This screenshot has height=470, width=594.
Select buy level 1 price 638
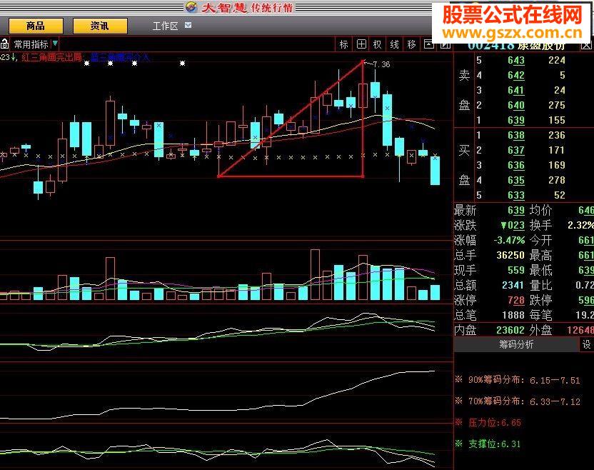coord(516,135)
